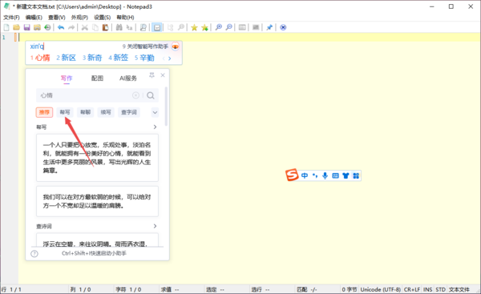Open favorites with the yellow star
Image resolution: width=481 pixels, height=294 pixels.
[x=194, y=27]
